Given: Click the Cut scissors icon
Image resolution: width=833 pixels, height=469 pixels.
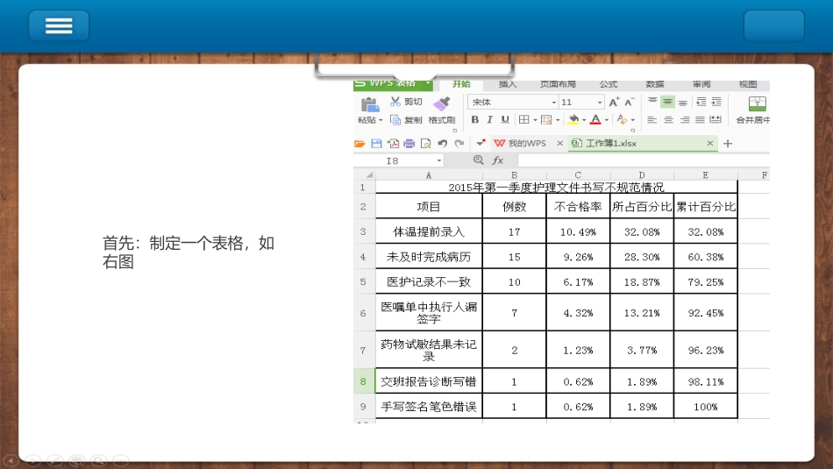Looking at the screenshot, I should 395,102.
